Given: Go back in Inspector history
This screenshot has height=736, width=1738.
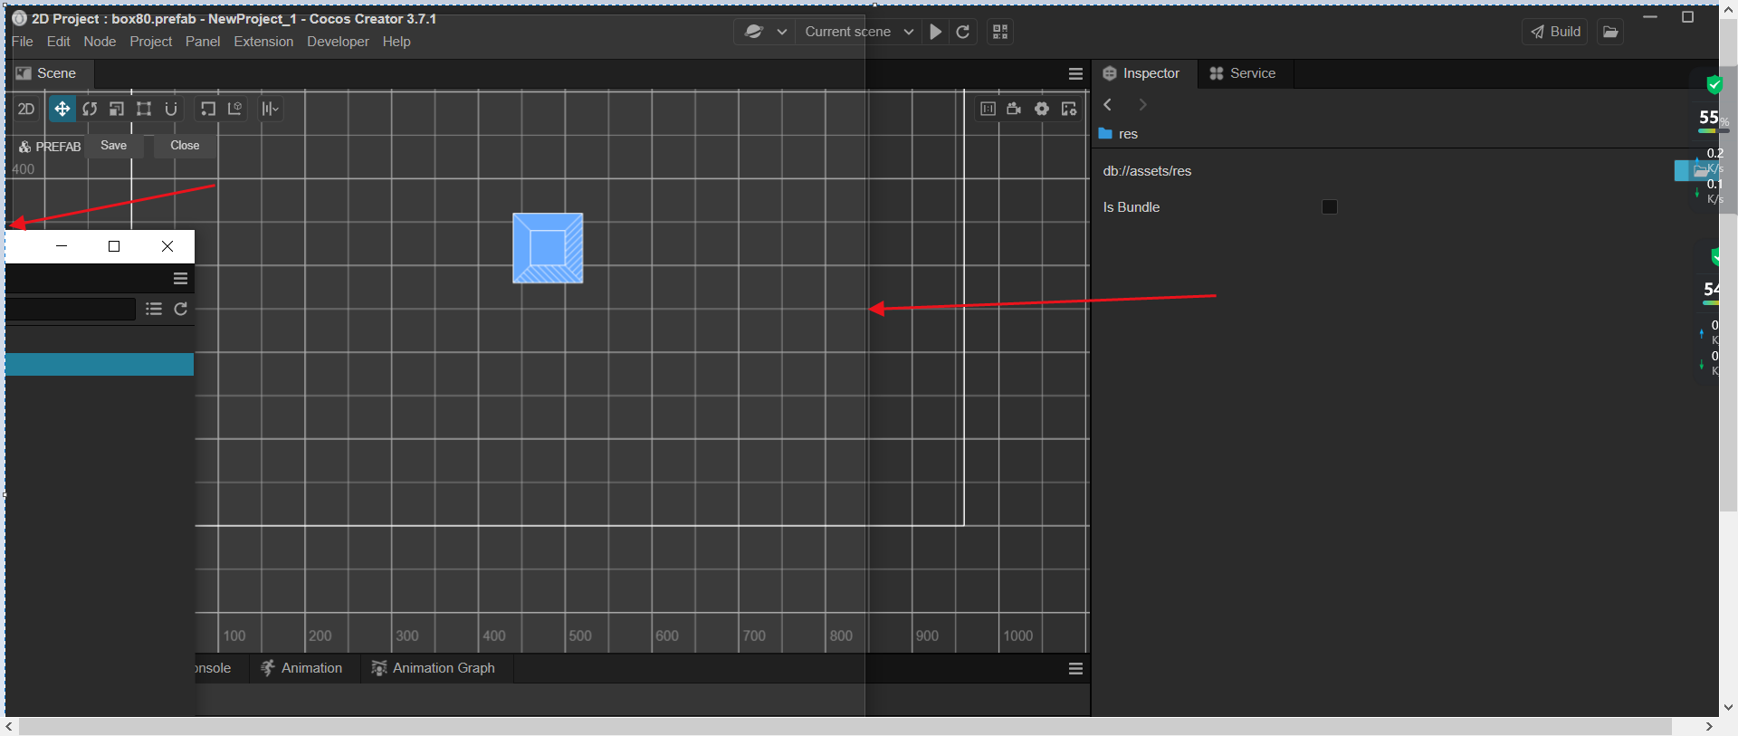Looking at the screenshot, I should [x=1108, y=105].
